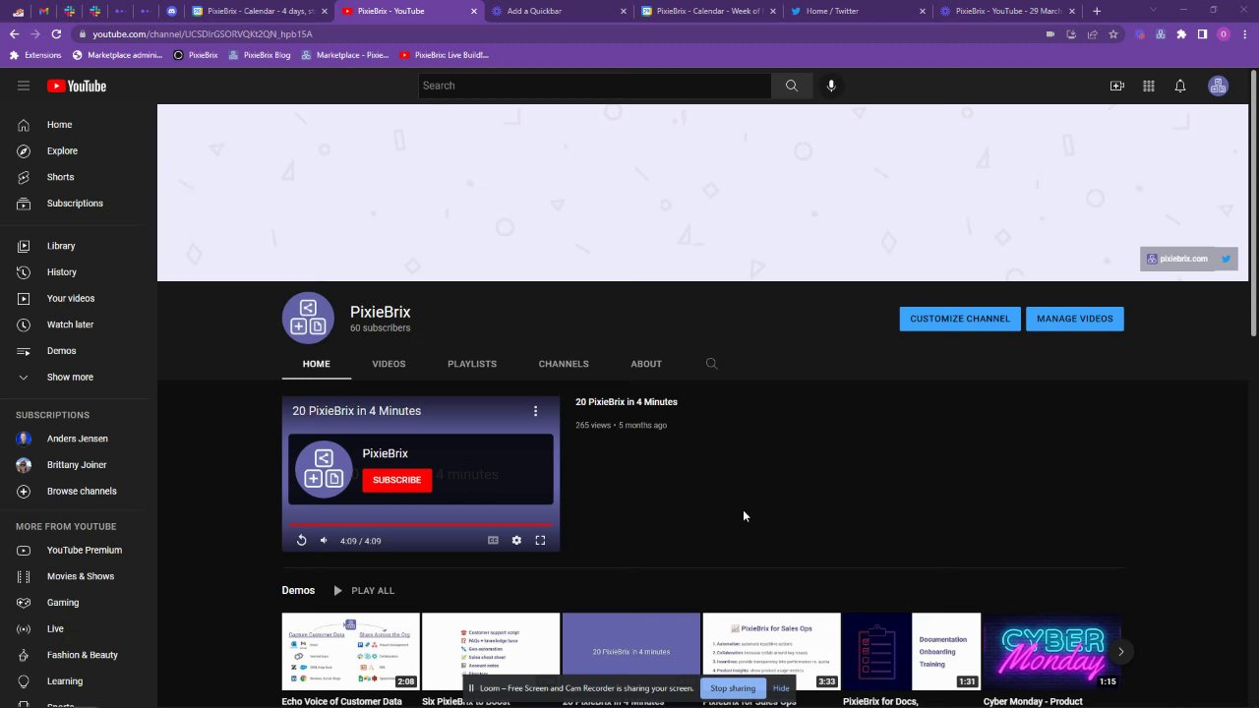Click the MANAGE VIDEOS button
This screenshot has height=708, width=1259.
tap(1074, 319)
